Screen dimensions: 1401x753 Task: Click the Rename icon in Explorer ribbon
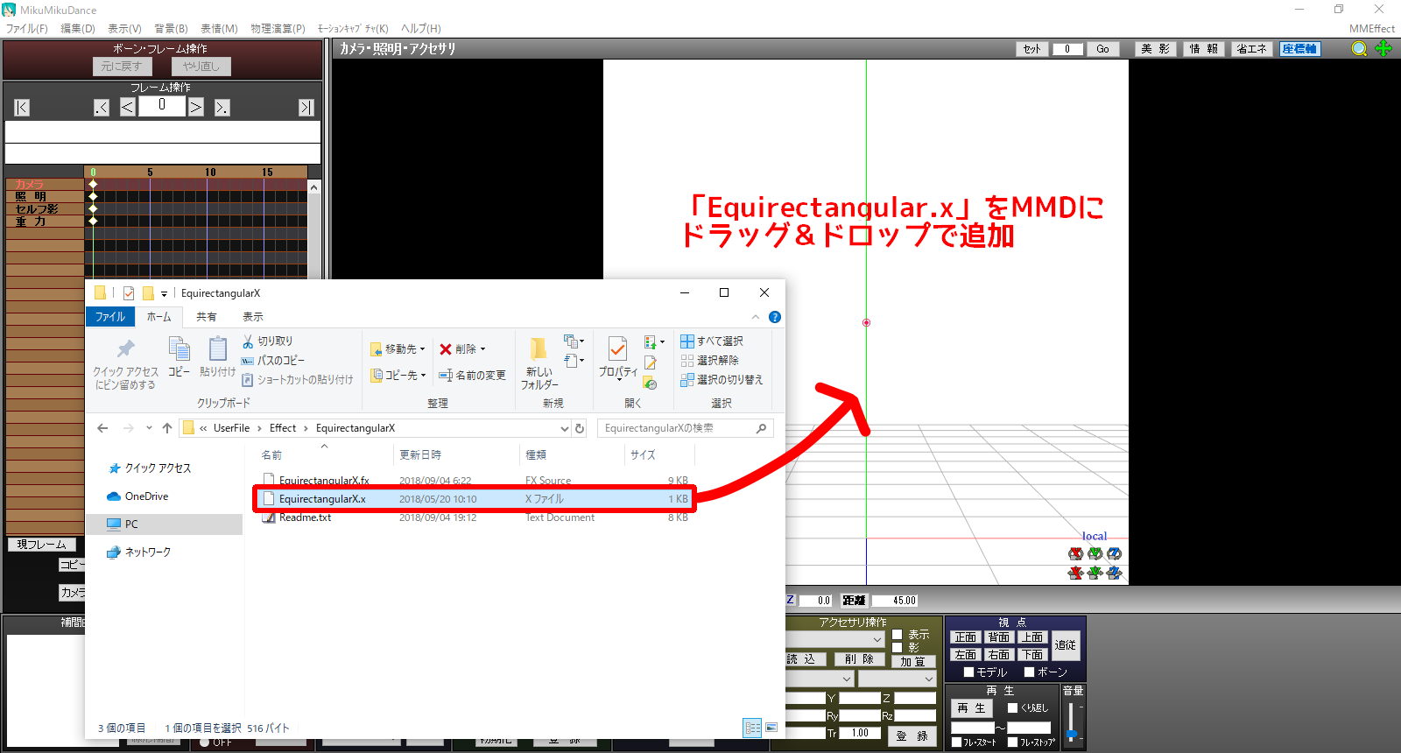click(446, 376)
